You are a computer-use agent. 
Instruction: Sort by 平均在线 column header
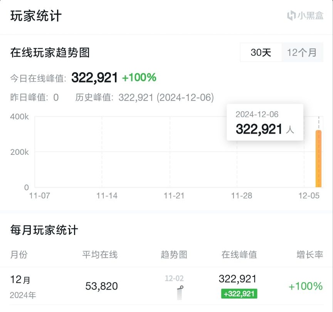tap(100, 255)
